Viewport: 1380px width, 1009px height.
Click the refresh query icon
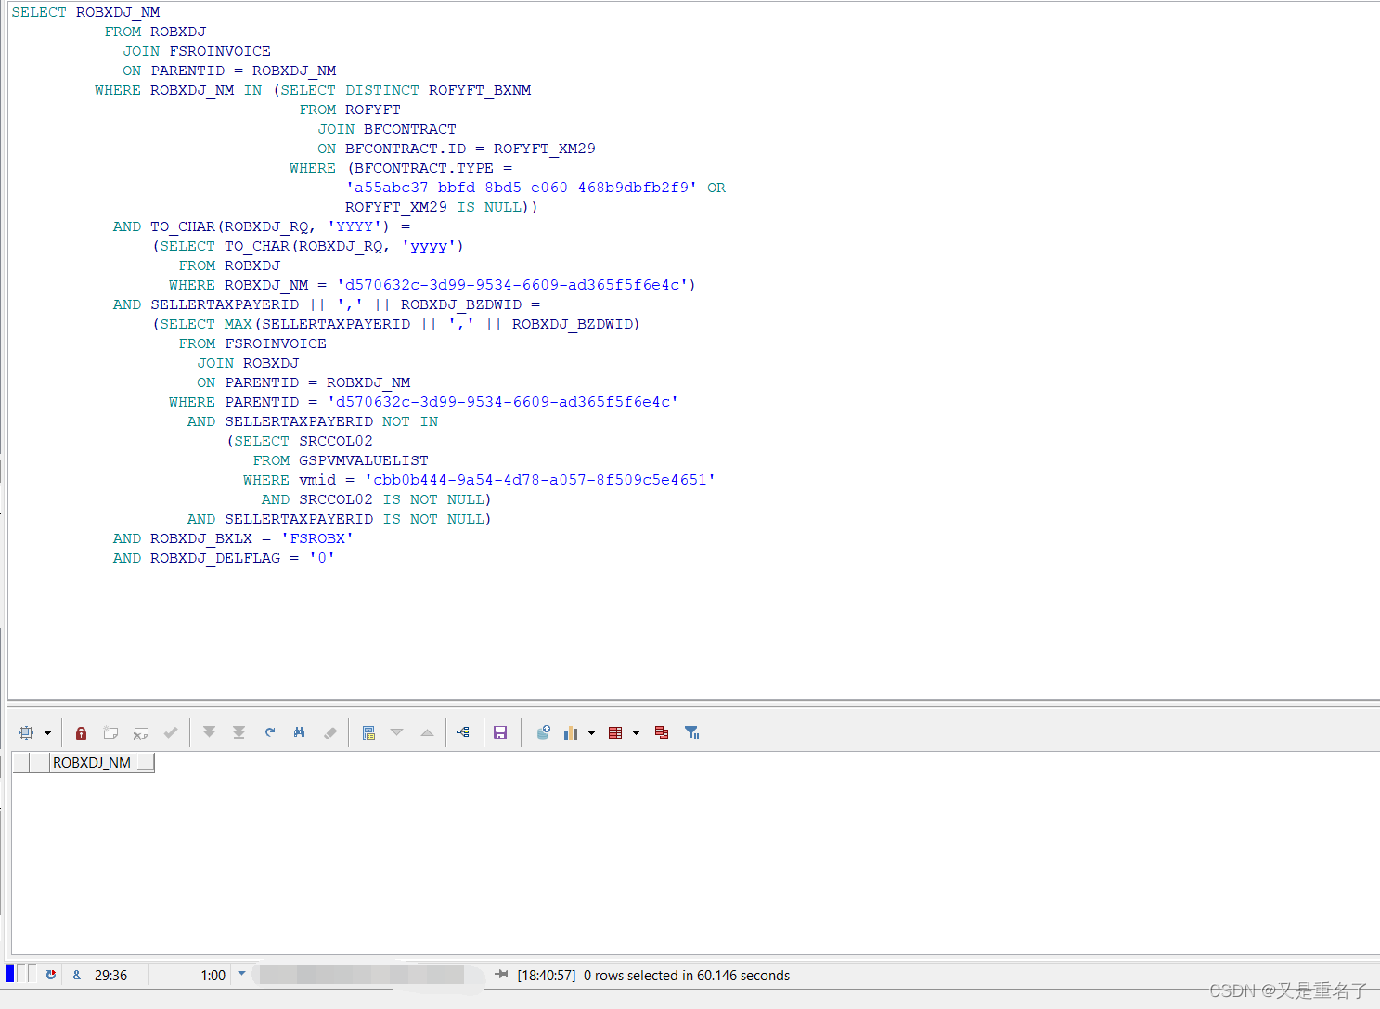coord(270,732)
